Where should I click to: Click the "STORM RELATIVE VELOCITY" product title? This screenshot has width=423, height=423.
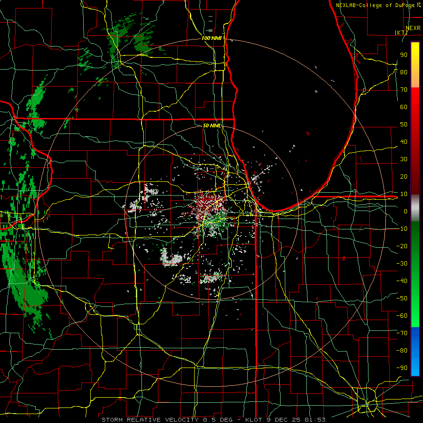[x=150, y=420]
